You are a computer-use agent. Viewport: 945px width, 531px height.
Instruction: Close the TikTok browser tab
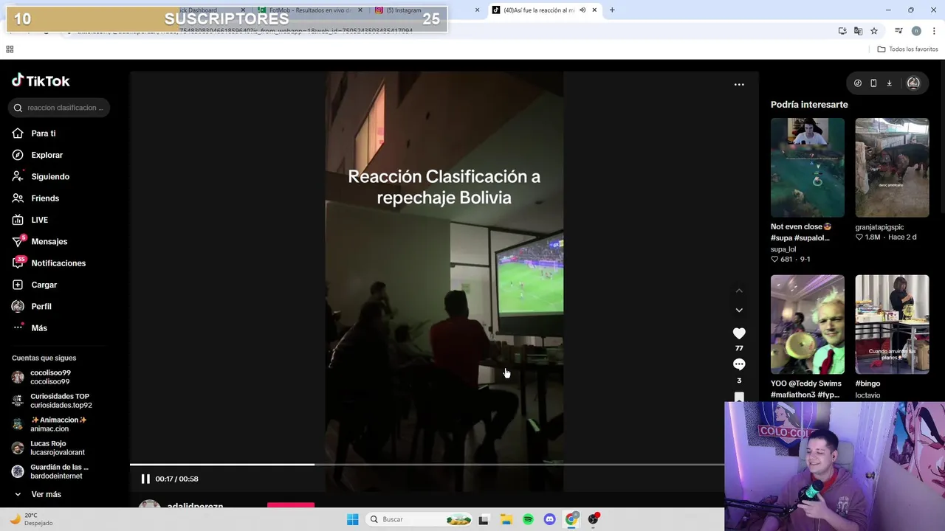pyautogui.click(x=594, y=10)
